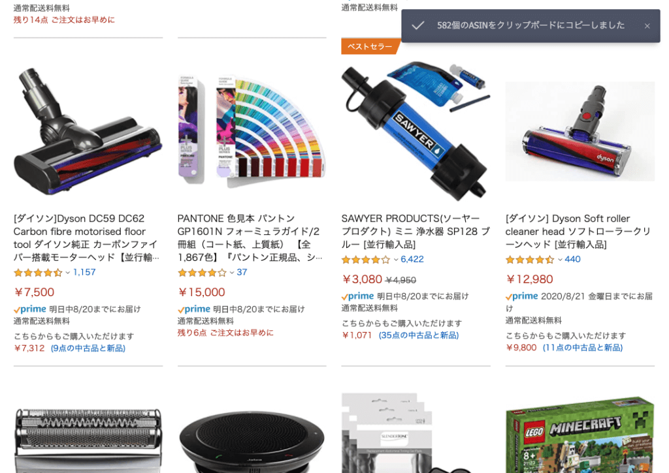
Task: View 9点の中古品と新品 offers link
Action: (x=88, y=348)
